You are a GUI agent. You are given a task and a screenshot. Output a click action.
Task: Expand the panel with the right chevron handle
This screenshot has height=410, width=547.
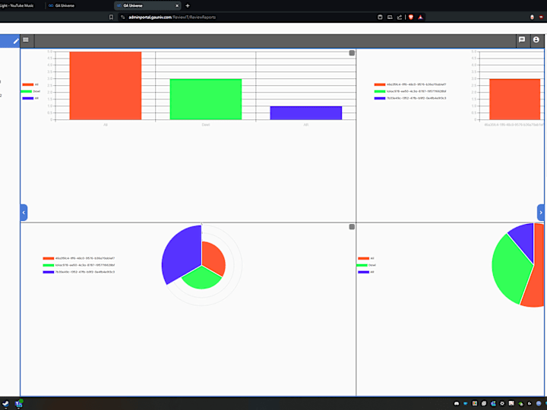[541, 213]
